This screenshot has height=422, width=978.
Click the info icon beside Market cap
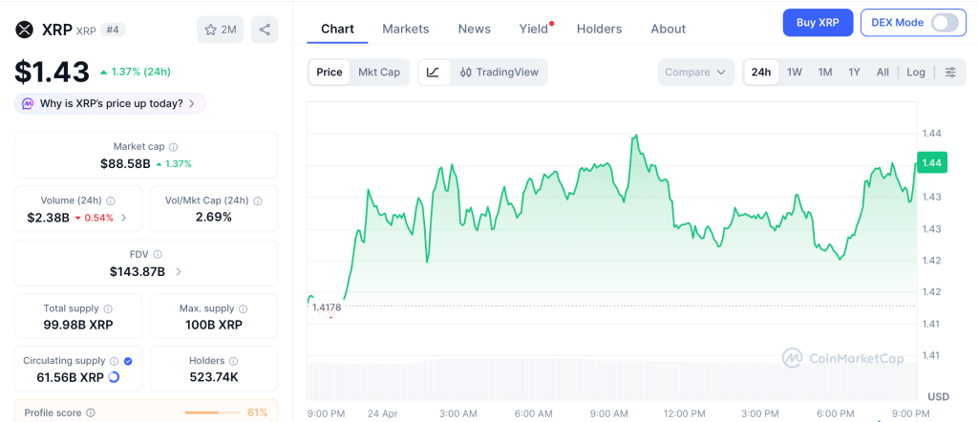[173, 147]
